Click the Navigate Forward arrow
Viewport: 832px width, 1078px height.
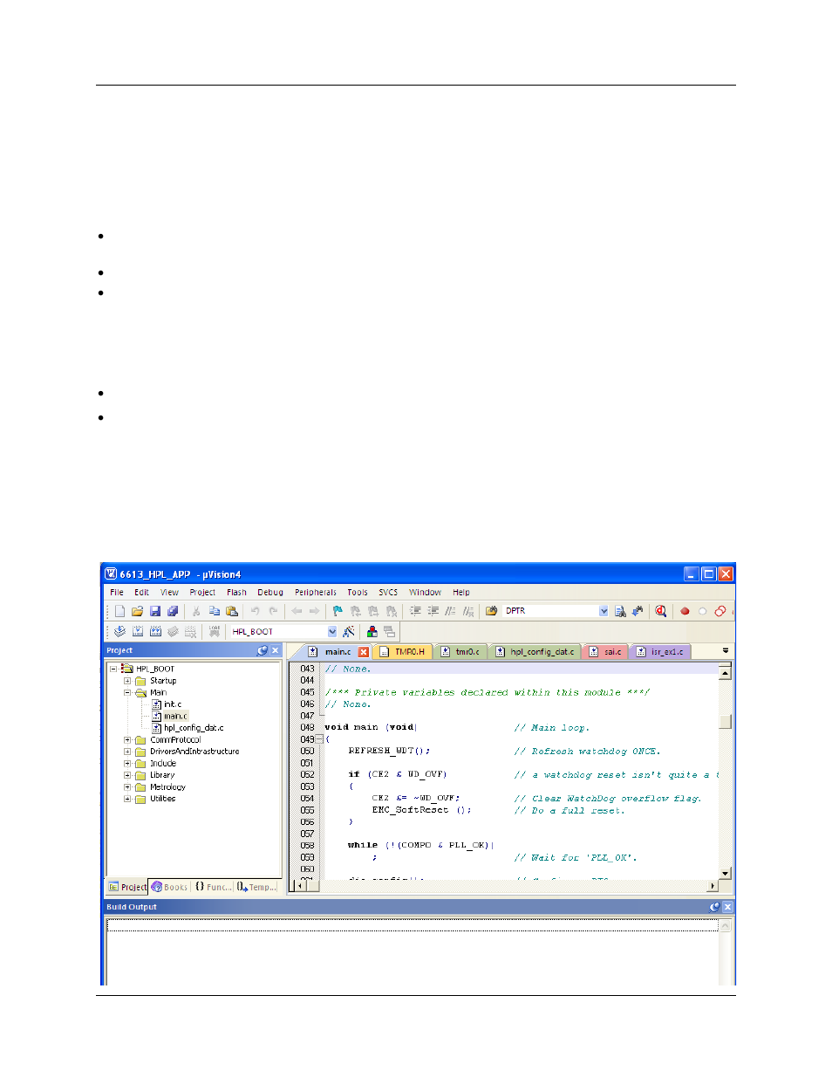click(314, 611)
